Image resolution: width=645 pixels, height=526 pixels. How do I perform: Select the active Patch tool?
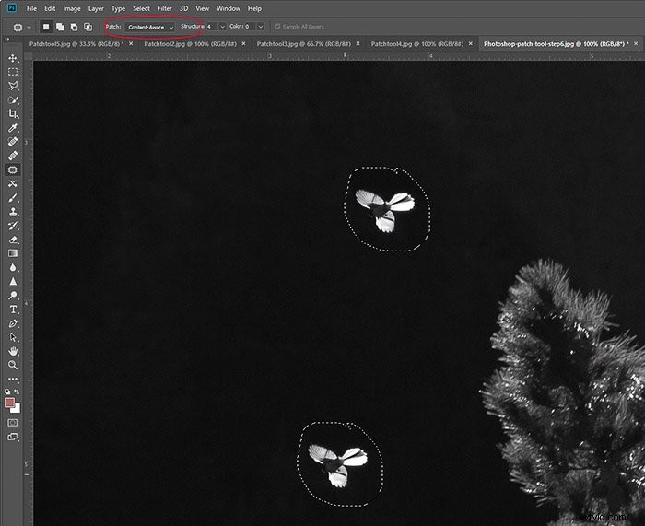(x=13, y=169)
